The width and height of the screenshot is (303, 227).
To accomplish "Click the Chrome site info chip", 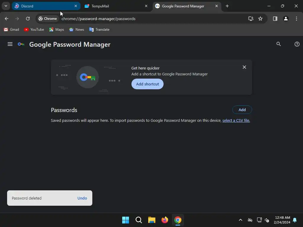I will pyautogui.click(x=48, y=19).
